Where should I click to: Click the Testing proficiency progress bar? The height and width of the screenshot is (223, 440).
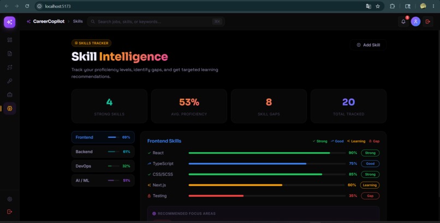[267, 196]
